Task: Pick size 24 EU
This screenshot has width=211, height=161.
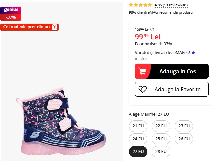Action: click(x=138, y=139)
